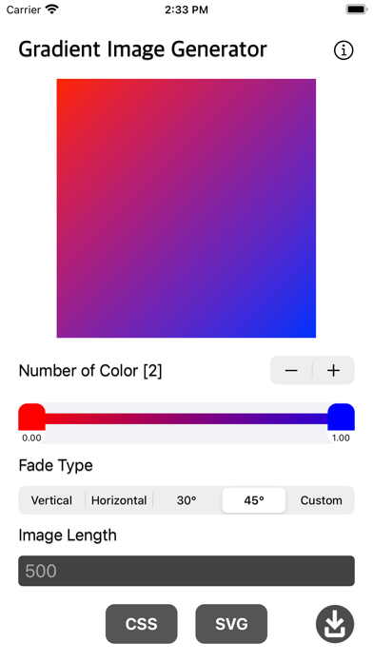Image resolution: width=373 pixels, height=662 pixels.
Task: Select the 45° fade option
Action: (x=254, y=500)
